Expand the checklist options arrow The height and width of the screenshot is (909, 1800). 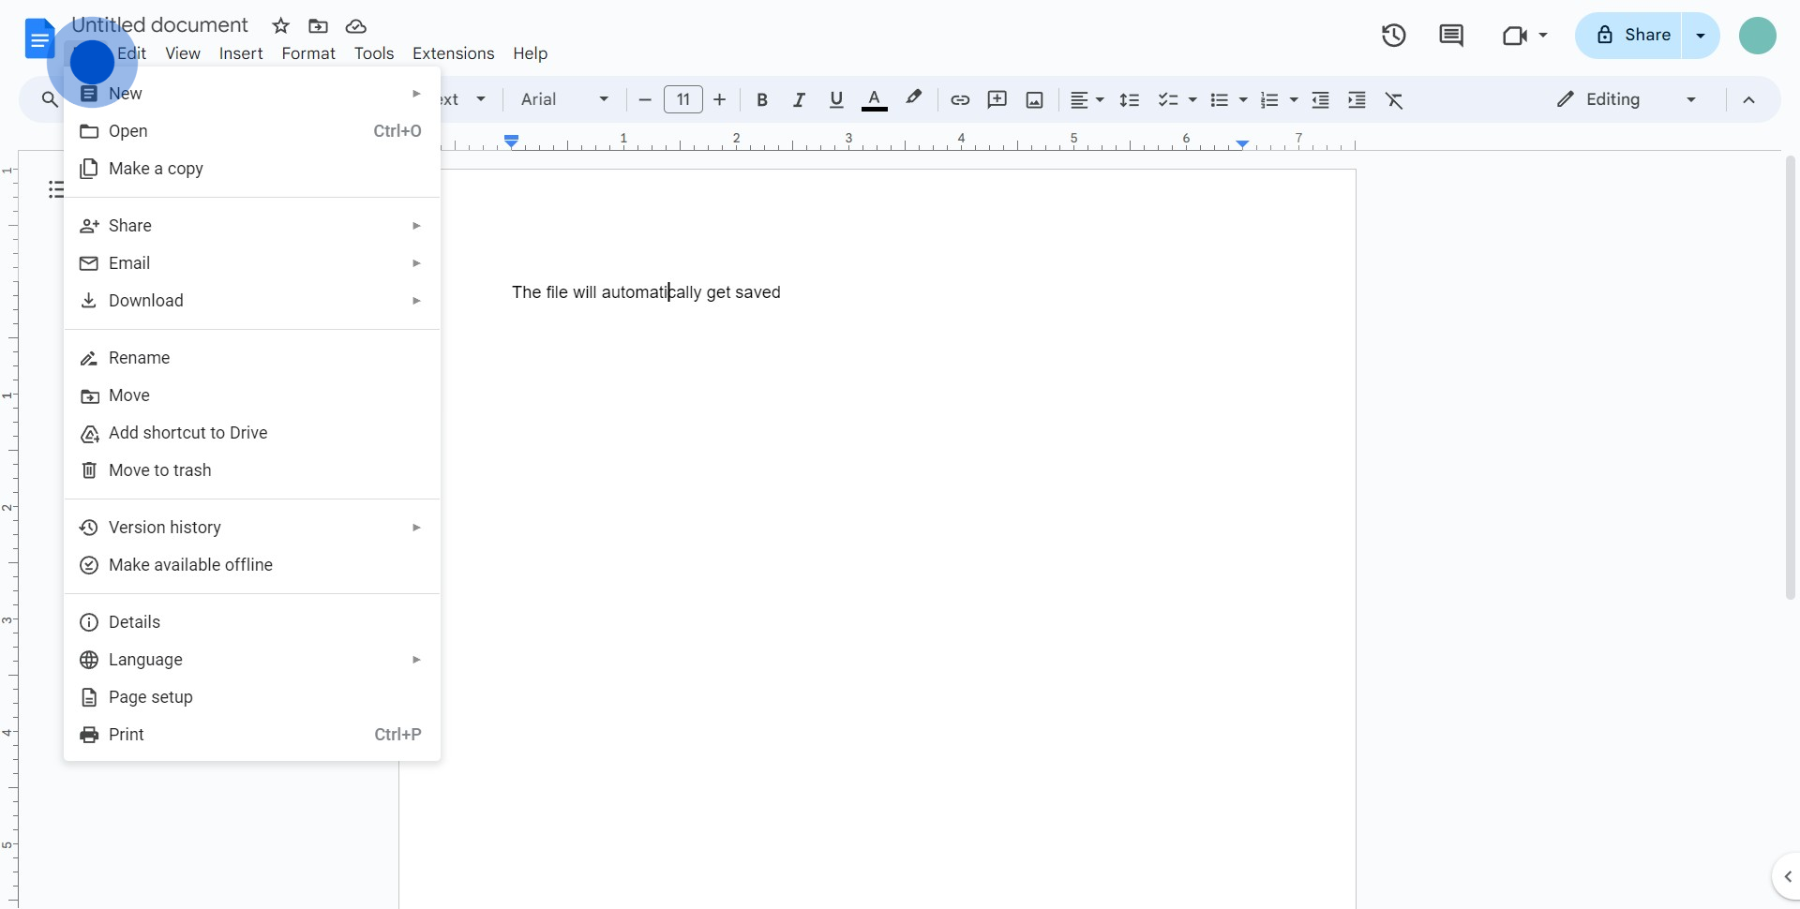click(x=1192, y=99)
